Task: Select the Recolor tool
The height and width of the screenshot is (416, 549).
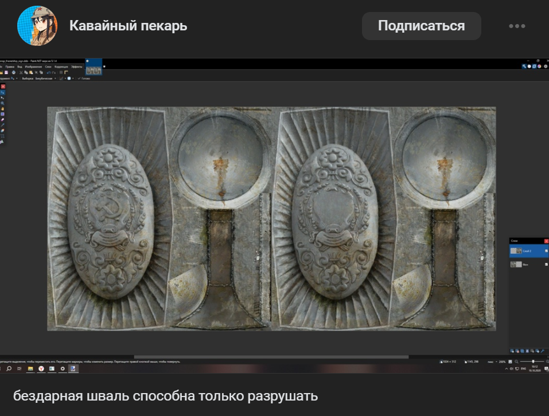Action: coord(2,131)
